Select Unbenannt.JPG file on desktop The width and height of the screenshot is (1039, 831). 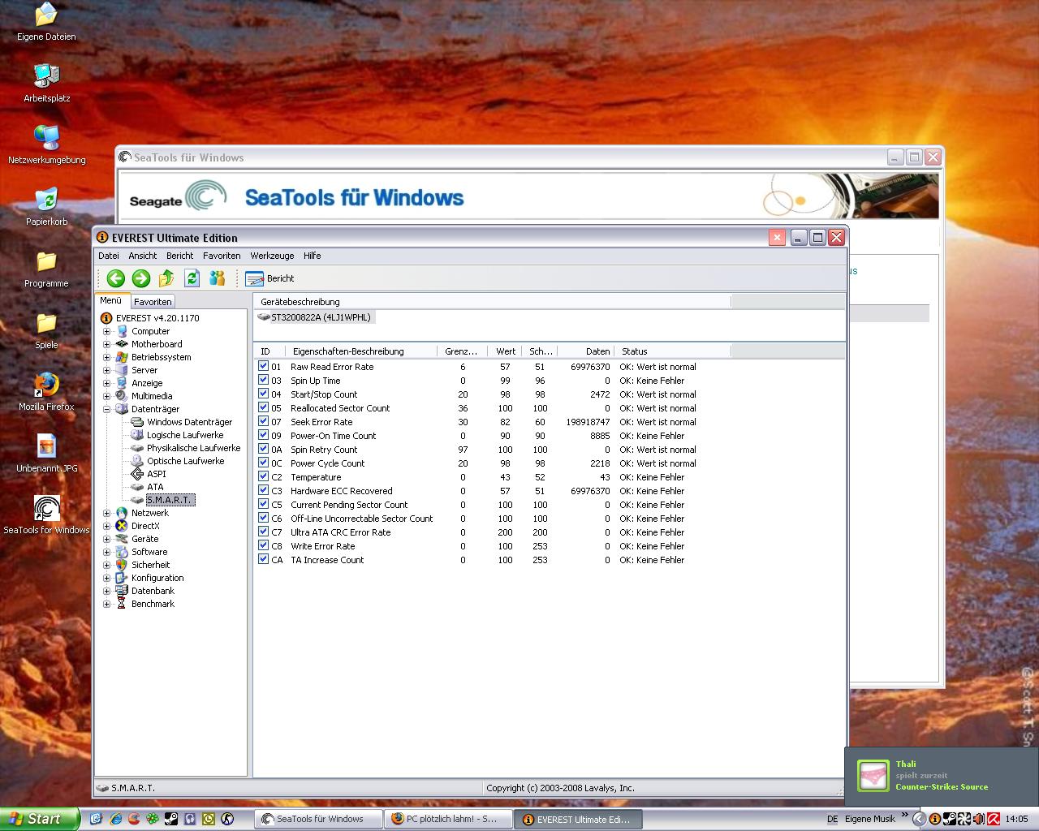46,453
